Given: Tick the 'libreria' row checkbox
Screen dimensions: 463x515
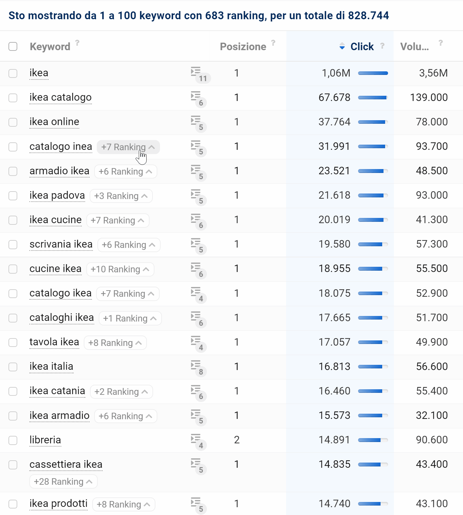Looking at the screenshot, I should [x=13, y=440].
